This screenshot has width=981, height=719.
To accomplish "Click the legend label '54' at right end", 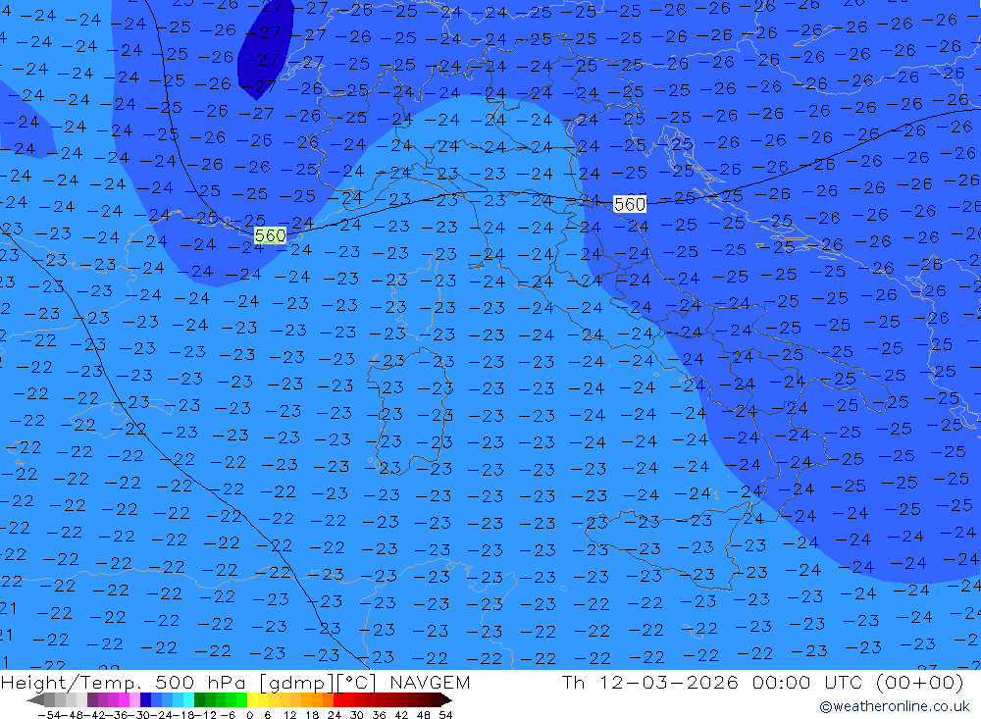I will pos(445,715).
